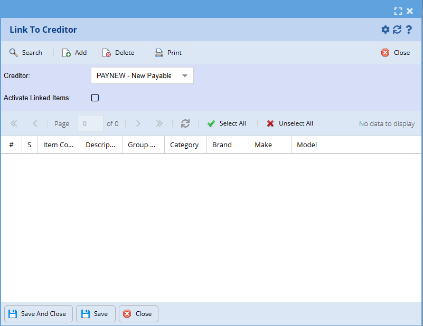Delete the selected linked item
423x326 pixels.
point(118,53)
